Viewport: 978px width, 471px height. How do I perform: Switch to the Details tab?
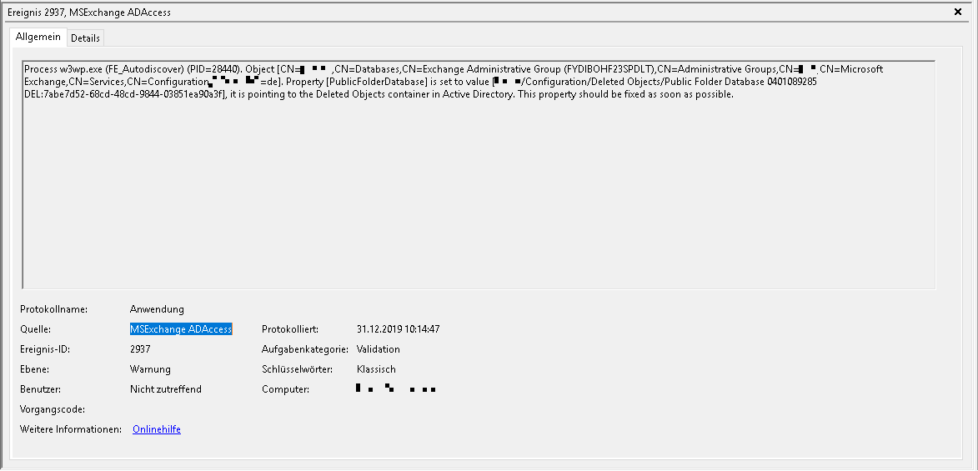85,38
